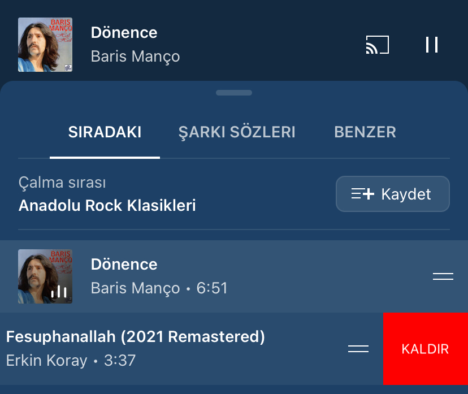468x394 pixels.
Task: Select Dönence queue thumbnail with equalizer
Action: (x=45, y=276)
